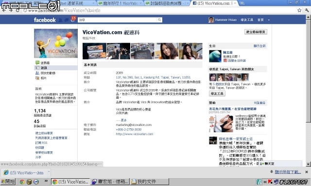Click the Facebook logo in header

point(45,20)
